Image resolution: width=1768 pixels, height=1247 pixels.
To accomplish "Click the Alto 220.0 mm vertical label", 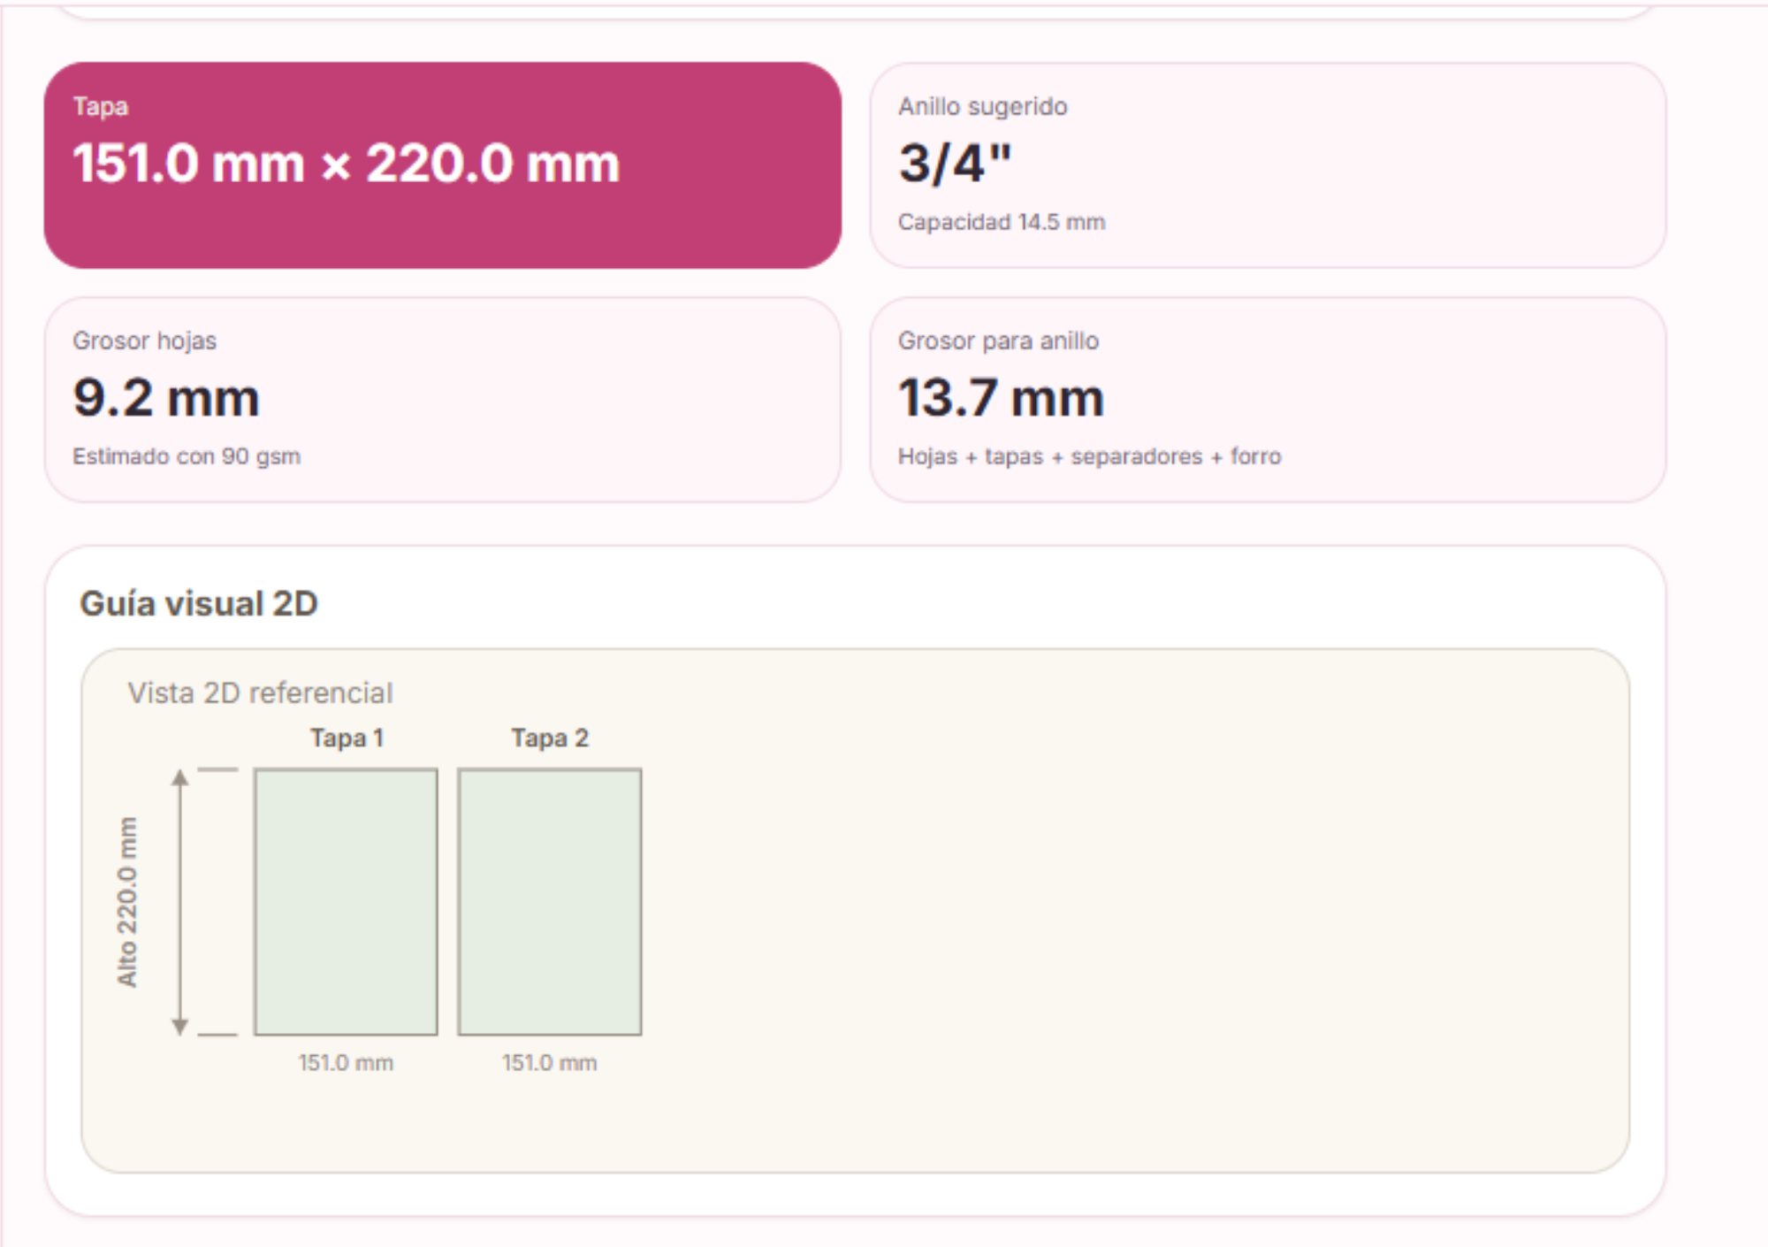I will pos(128,902).
